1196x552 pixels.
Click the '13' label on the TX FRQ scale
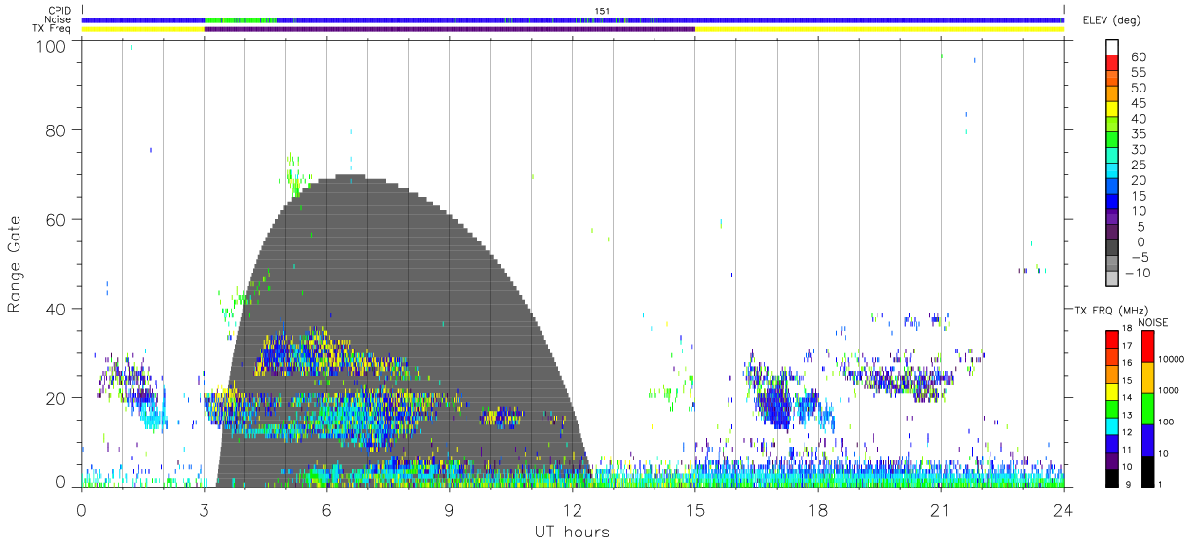(x=1126, y=415)
